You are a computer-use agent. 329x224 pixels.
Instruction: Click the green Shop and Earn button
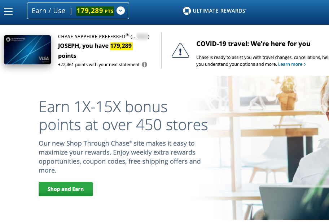66,189
